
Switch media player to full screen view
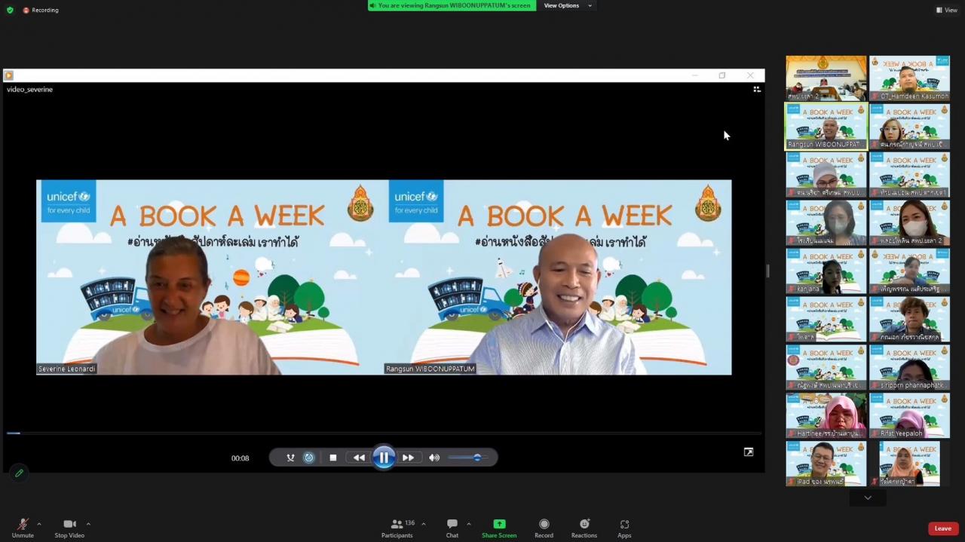[748, 452]
